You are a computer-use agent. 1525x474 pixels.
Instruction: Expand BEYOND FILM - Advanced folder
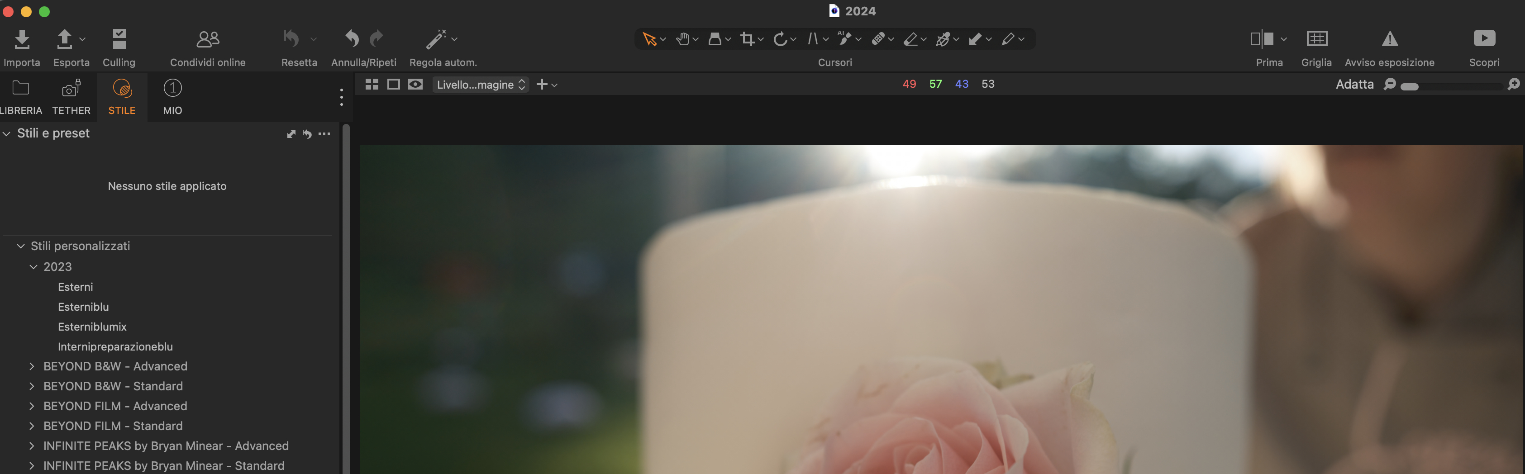[31, 406]
